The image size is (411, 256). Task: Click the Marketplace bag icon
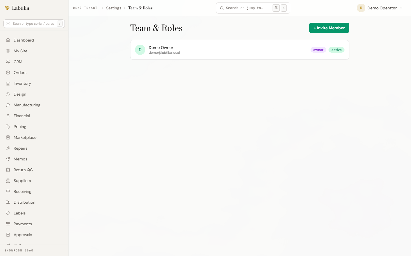click(8, 137)
